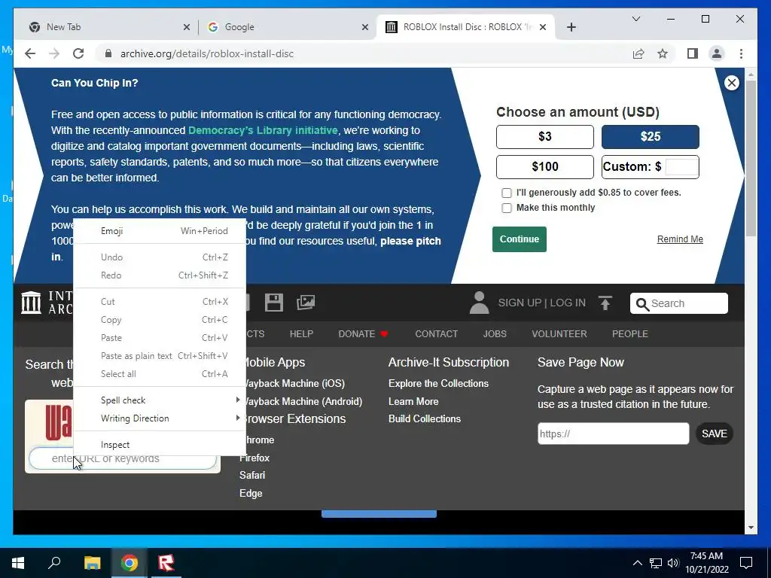The image size is (771, 578).
Task: Open Windows Start menu
Action: (18, 563)
